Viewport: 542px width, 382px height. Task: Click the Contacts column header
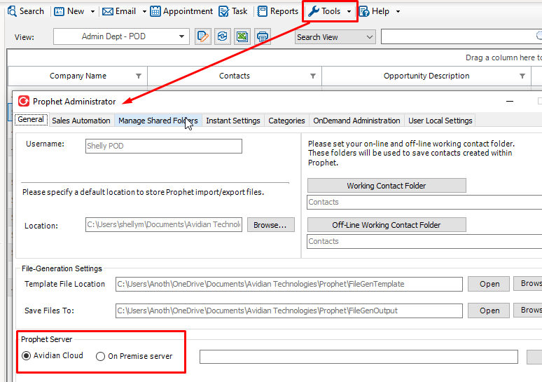pos(235,76)
